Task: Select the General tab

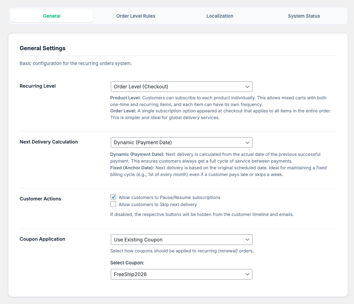Action: pyautogui.click(x=52, y=16)
